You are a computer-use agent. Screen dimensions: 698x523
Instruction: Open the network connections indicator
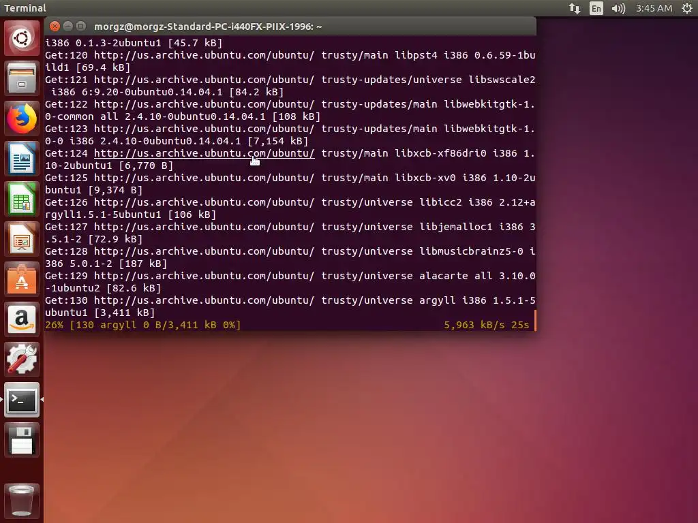pos(574,8)
